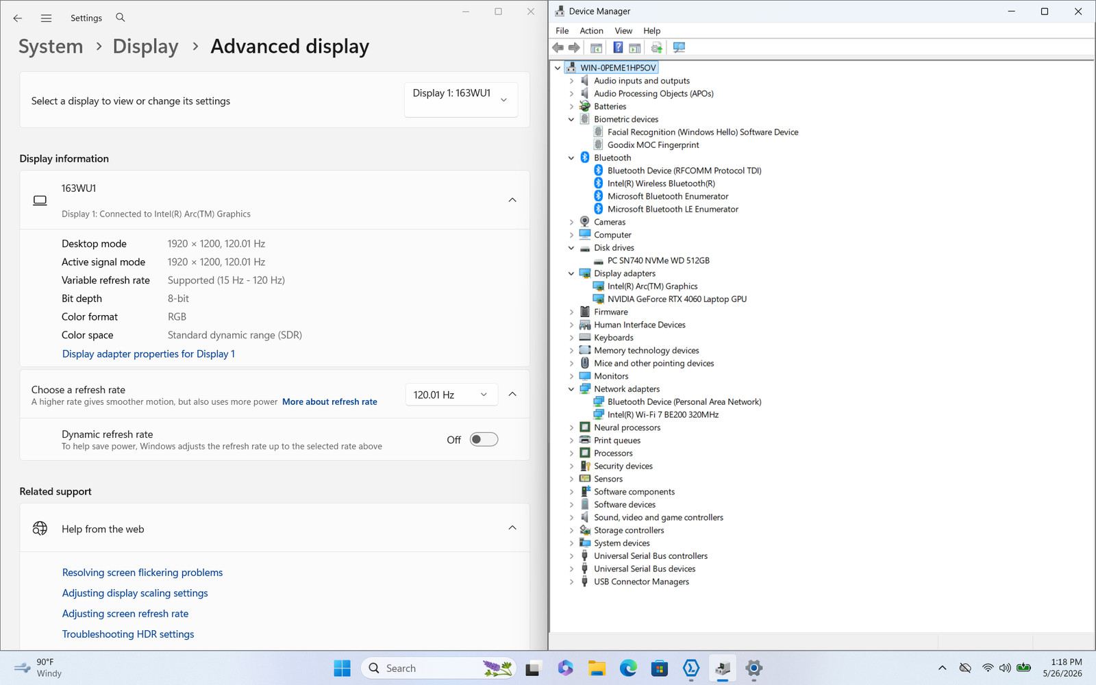Screen dimensions: 1096x685
Task: Go to Display breadcrumb
Action: click(x=145, y=47)
